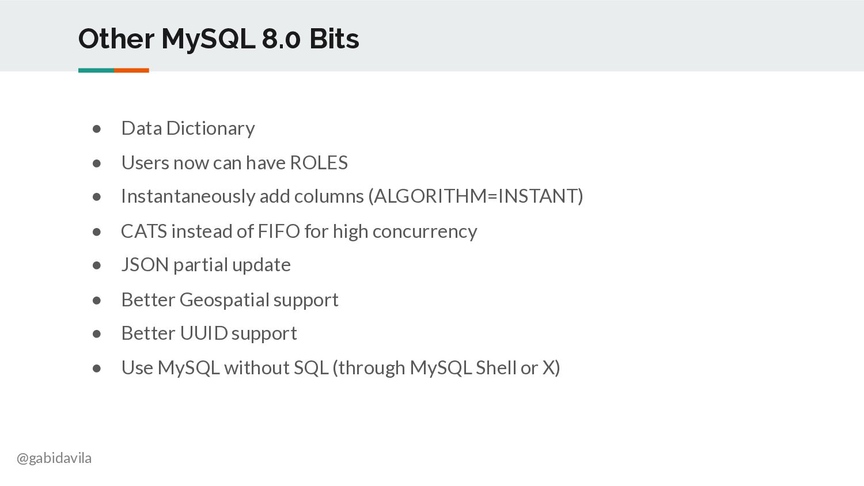864x486 pixels.
Task: Click the bullet dot beside Better Geospatial support
Action: pos(97,301)
